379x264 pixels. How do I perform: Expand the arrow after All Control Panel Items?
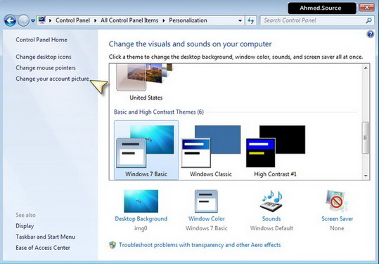coord(164,20)
